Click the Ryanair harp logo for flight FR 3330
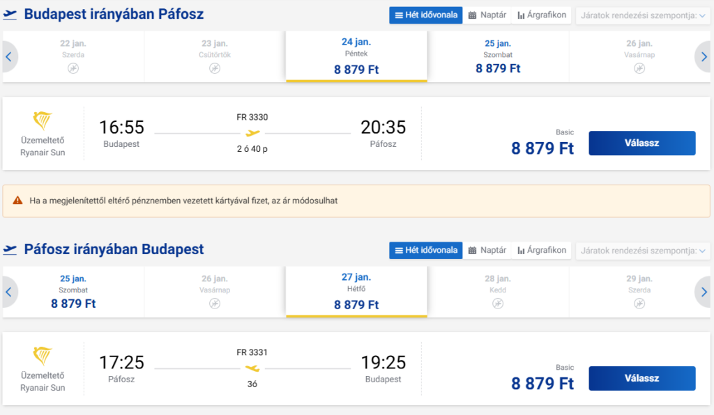 [43, 120]
